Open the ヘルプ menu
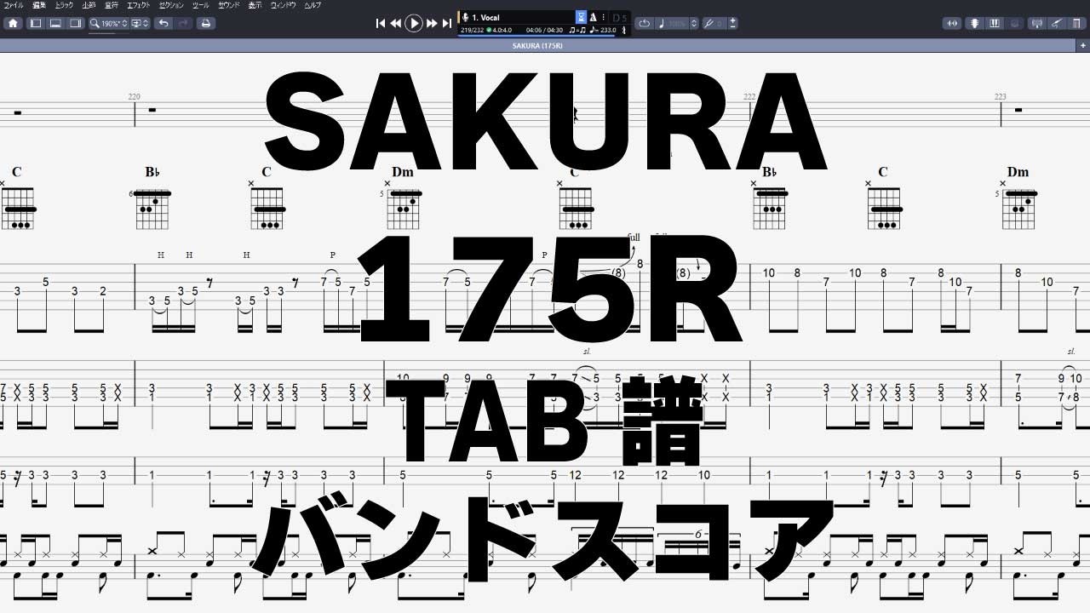1090x613 pixels. click(313, 5)
